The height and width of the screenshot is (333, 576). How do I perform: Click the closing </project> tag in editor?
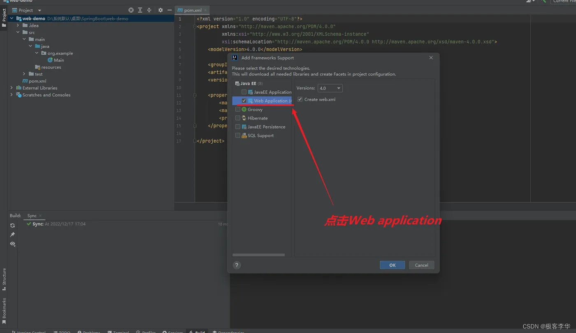(x=211, y=141)
